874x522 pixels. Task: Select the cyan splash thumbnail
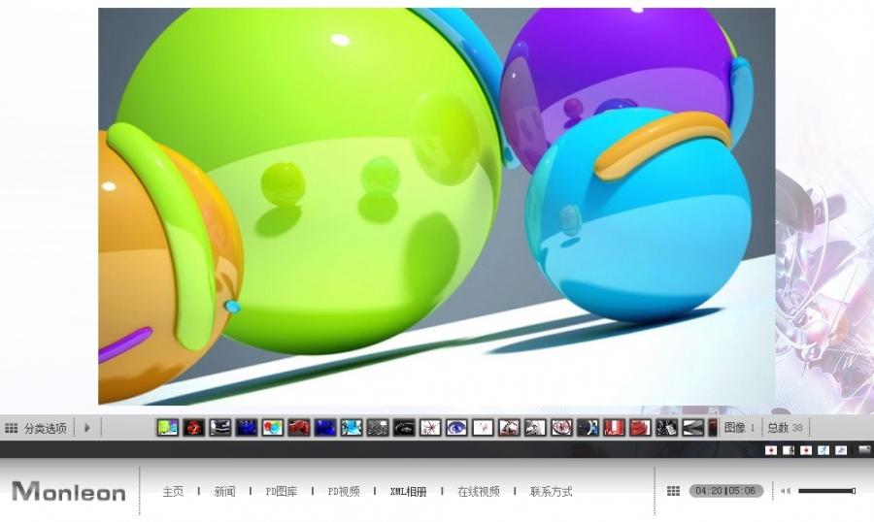(352, 427)
